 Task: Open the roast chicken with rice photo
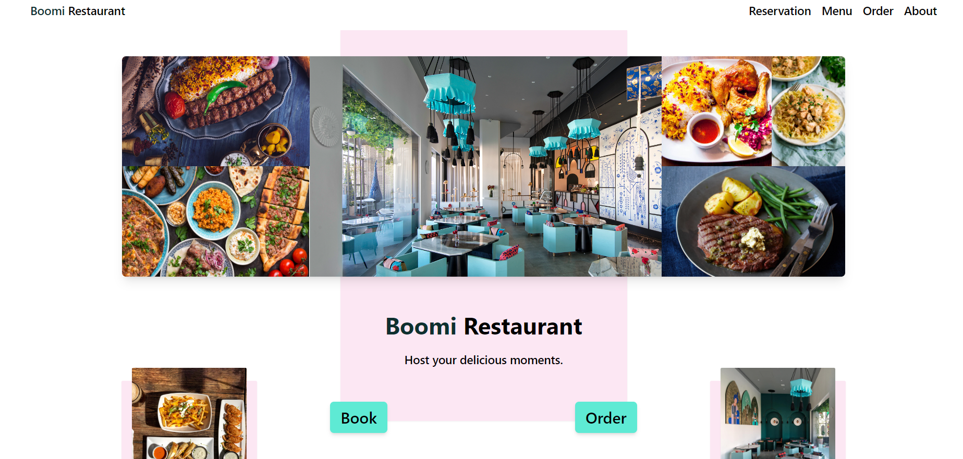coord(716,111)
